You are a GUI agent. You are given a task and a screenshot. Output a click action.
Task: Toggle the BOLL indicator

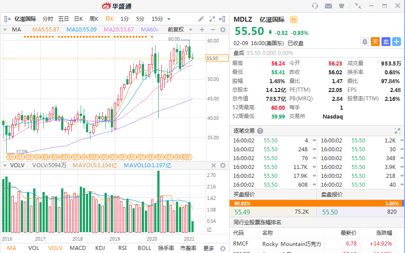[x=144, y=248]
